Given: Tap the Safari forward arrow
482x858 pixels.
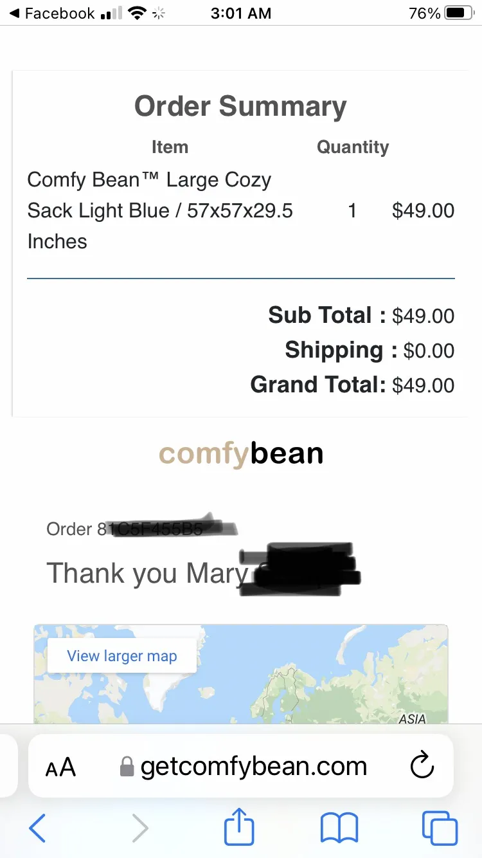Looking at the screenshot, I should [x=139, y=827].
